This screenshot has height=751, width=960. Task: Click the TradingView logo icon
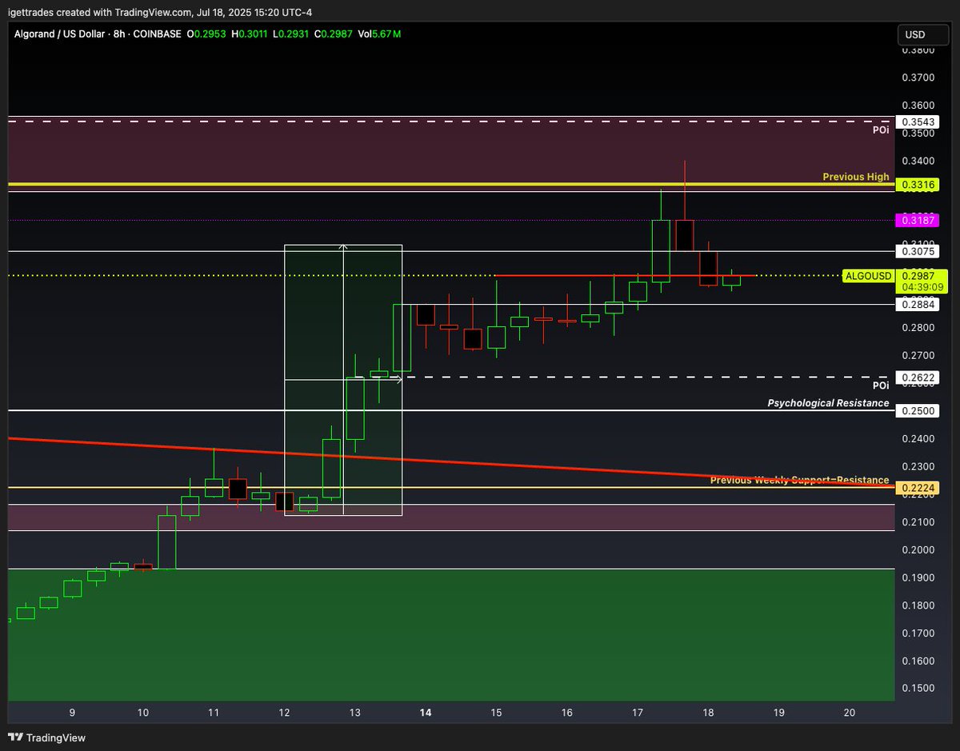(x=16, y=737)
